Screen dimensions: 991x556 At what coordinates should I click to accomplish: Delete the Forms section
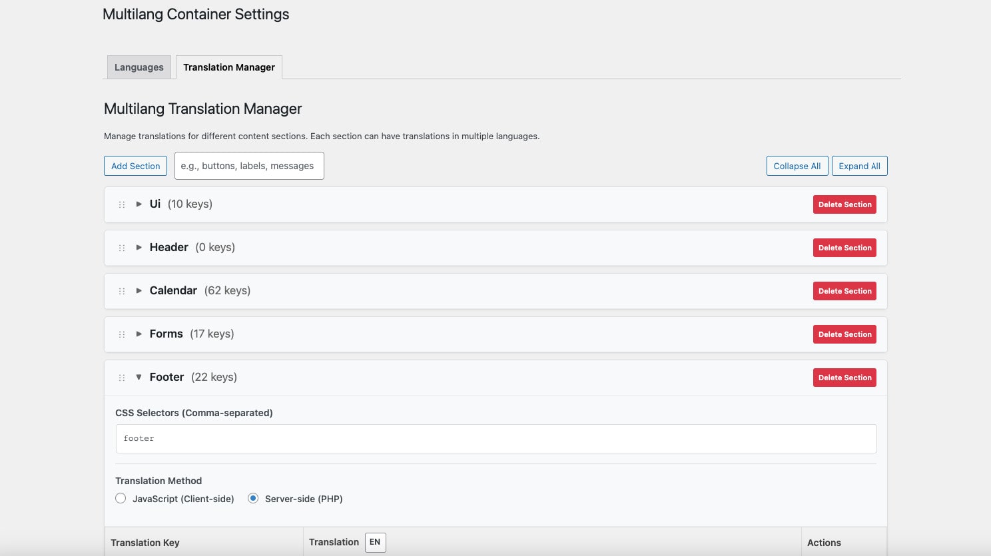pyautogui.click(x=844, y=334)
